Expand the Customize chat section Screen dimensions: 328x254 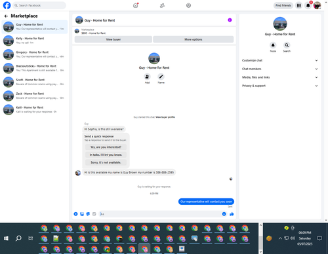(279, 60)
